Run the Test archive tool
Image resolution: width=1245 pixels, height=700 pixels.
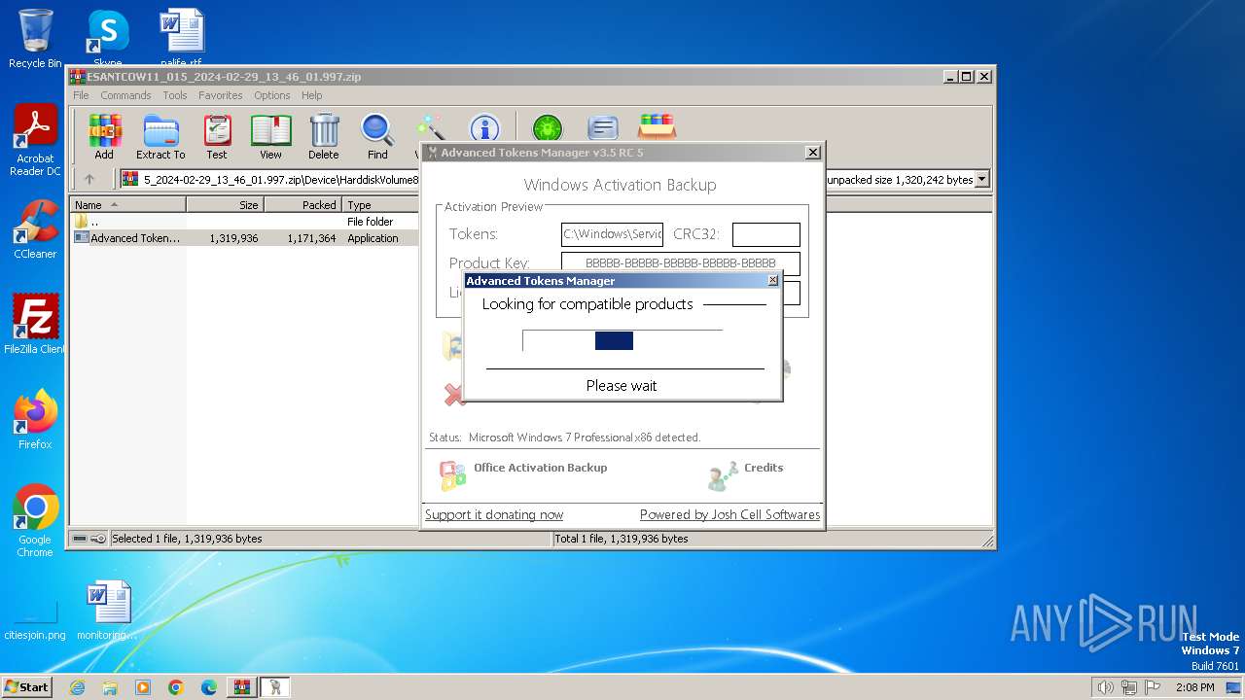(x=217, y=137)
